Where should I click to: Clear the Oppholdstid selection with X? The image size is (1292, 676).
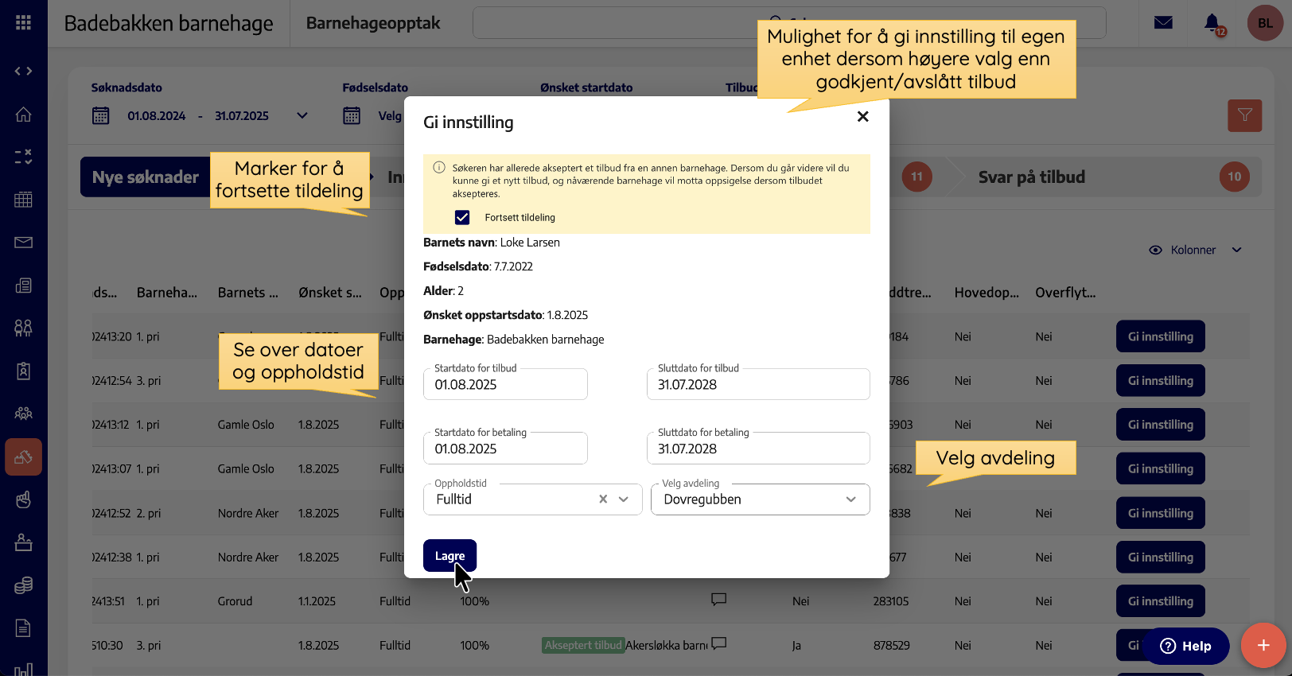point(603,499)
